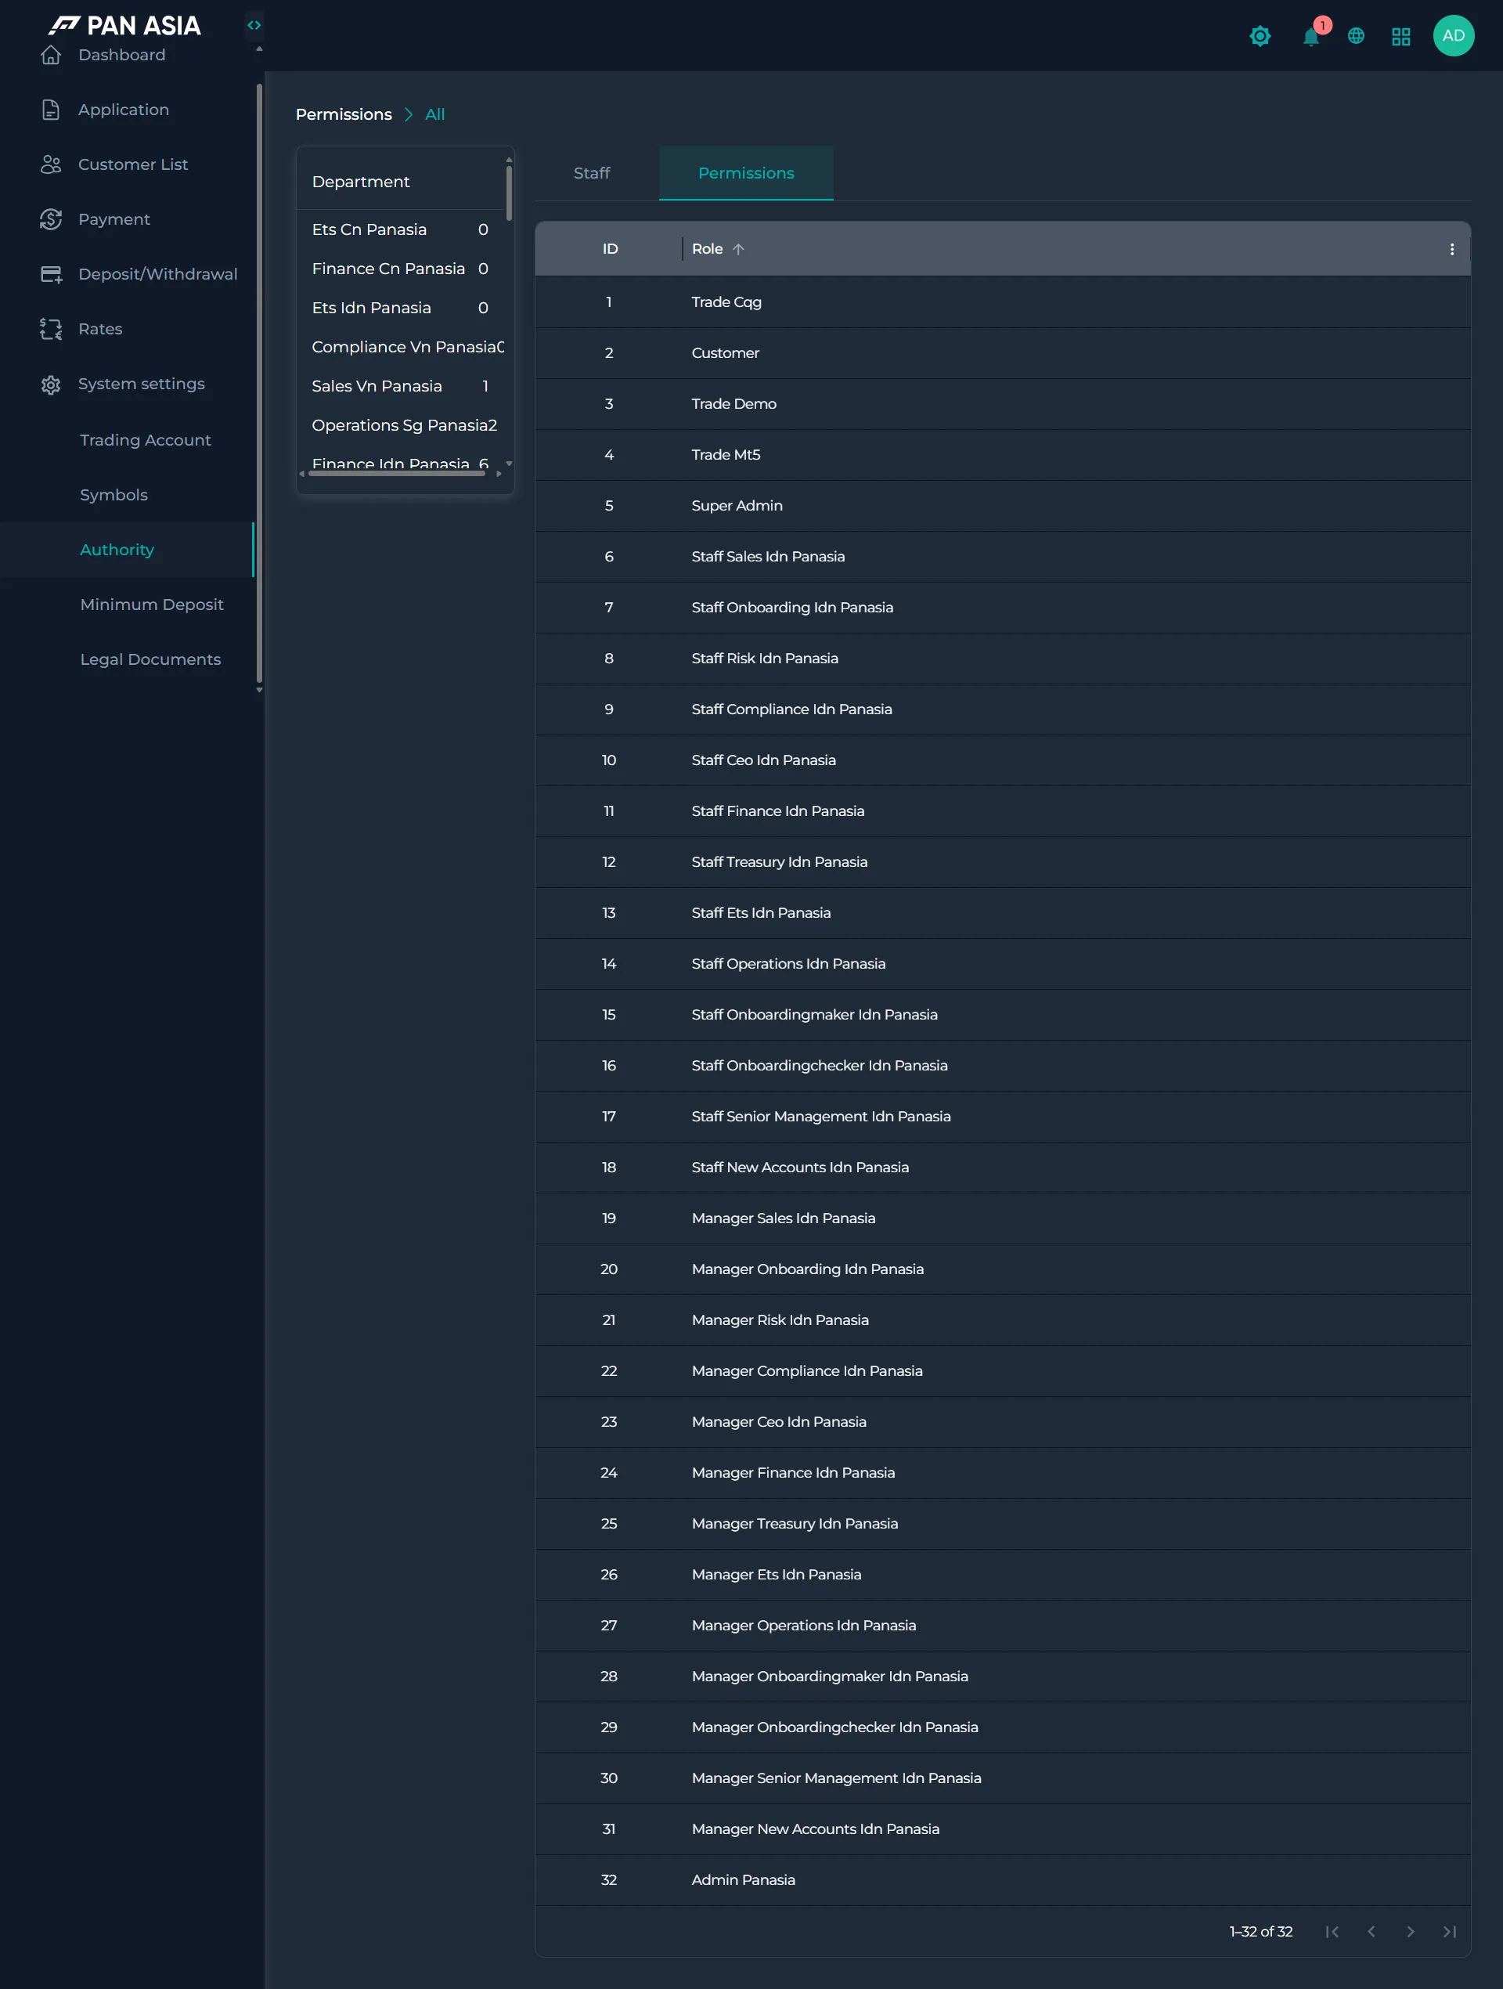Open the Legal Documents submenu item
The width and height of the screenshot is (1503, 1989).
point(127,659)
